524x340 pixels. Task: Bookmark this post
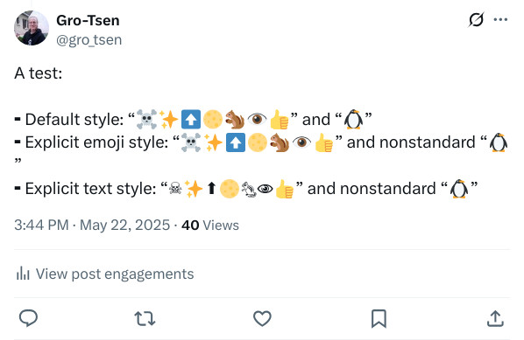379,319
